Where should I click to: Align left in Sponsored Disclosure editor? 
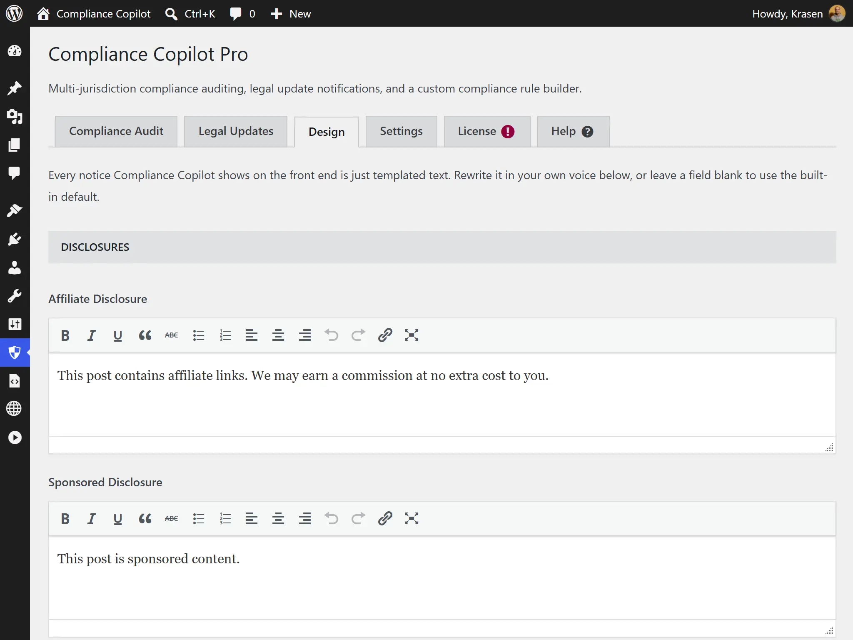[252, 519]
